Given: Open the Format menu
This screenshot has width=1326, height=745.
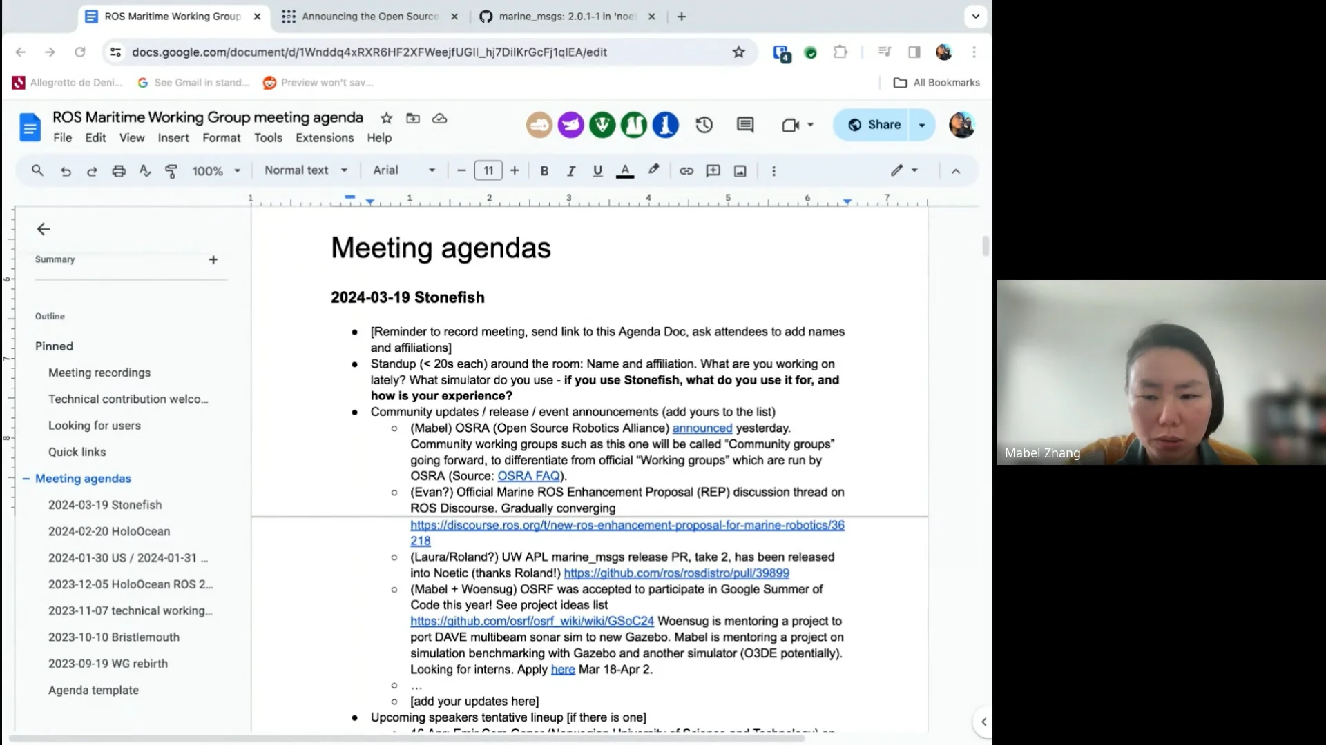Looking at the screenshot, I should (222, 138).
